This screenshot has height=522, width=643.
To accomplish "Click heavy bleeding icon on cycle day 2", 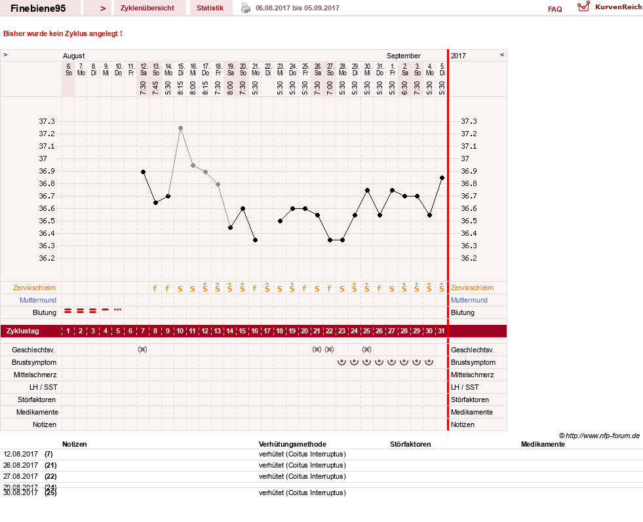I will [81, 311].
